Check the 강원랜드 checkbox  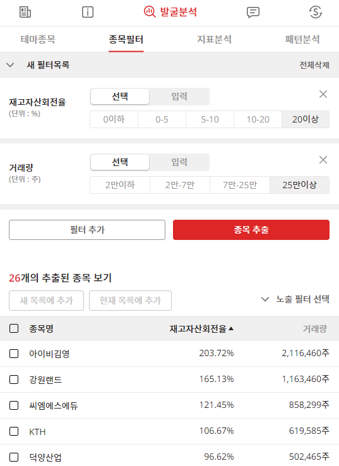click(x=14, y=379)
